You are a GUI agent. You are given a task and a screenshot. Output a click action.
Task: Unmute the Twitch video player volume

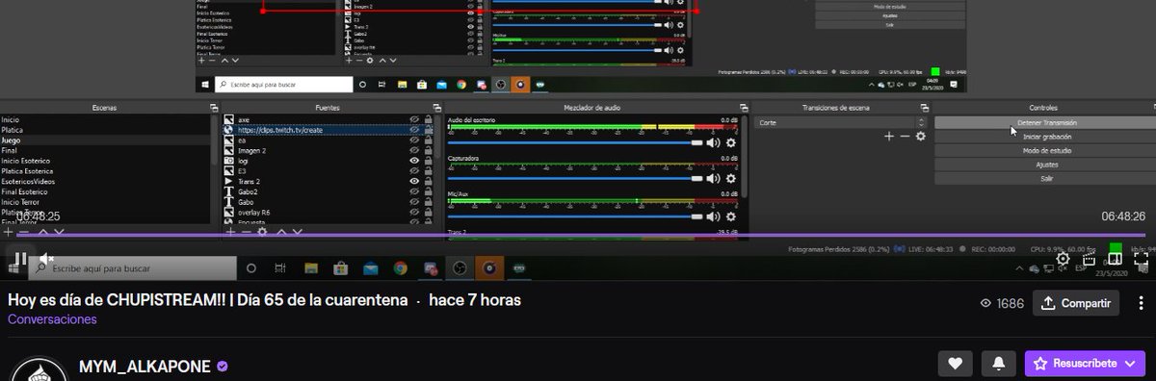46,259
